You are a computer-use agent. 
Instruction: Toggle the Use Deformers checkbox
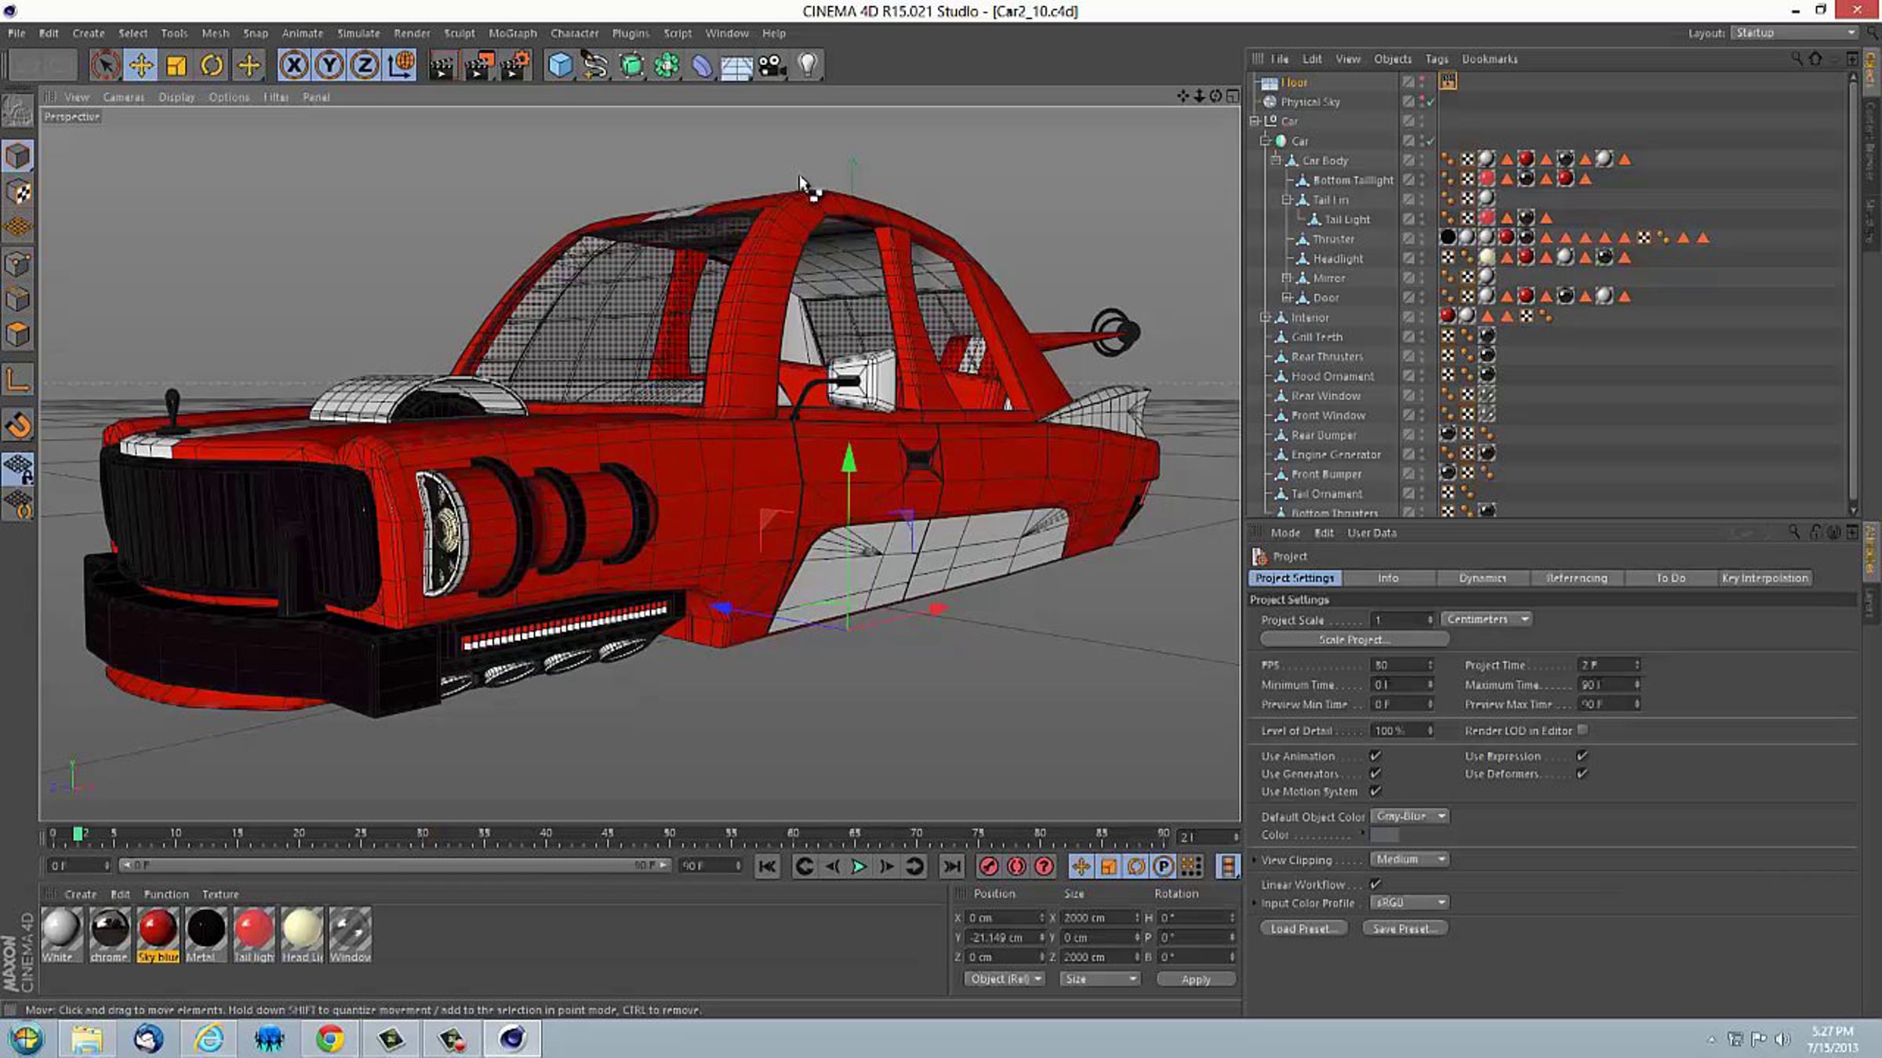(1582, 774)
